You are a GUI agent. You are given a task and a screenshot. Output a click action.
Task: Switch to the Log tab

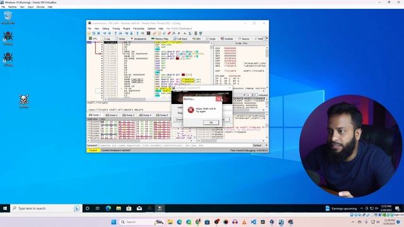[x=107, y=38]
